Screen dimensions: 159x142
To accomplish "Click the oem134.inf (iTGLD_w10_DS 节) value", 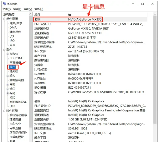I will (90, 133).
